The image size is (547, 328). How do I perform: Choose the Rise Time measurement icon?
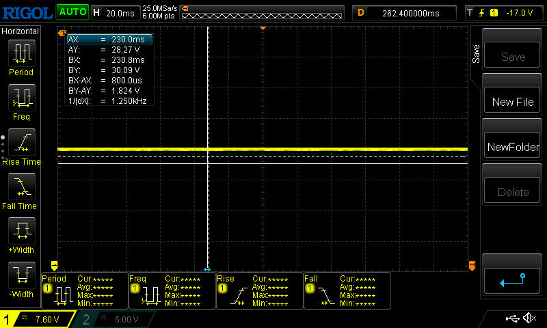coord(21,141)
